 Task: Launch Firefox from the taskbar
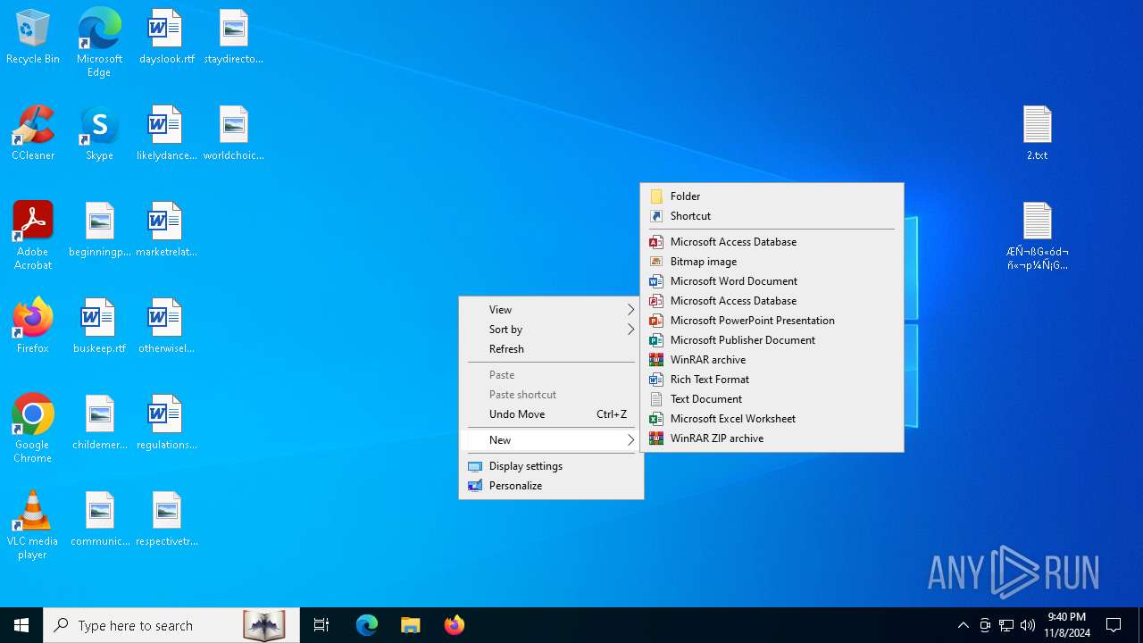(x=455, y=625)
